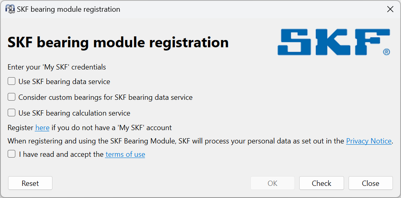Viewport: 401px width, 198px height.
Task: Open the Privacy Notice link
Action: pos(369,141)
